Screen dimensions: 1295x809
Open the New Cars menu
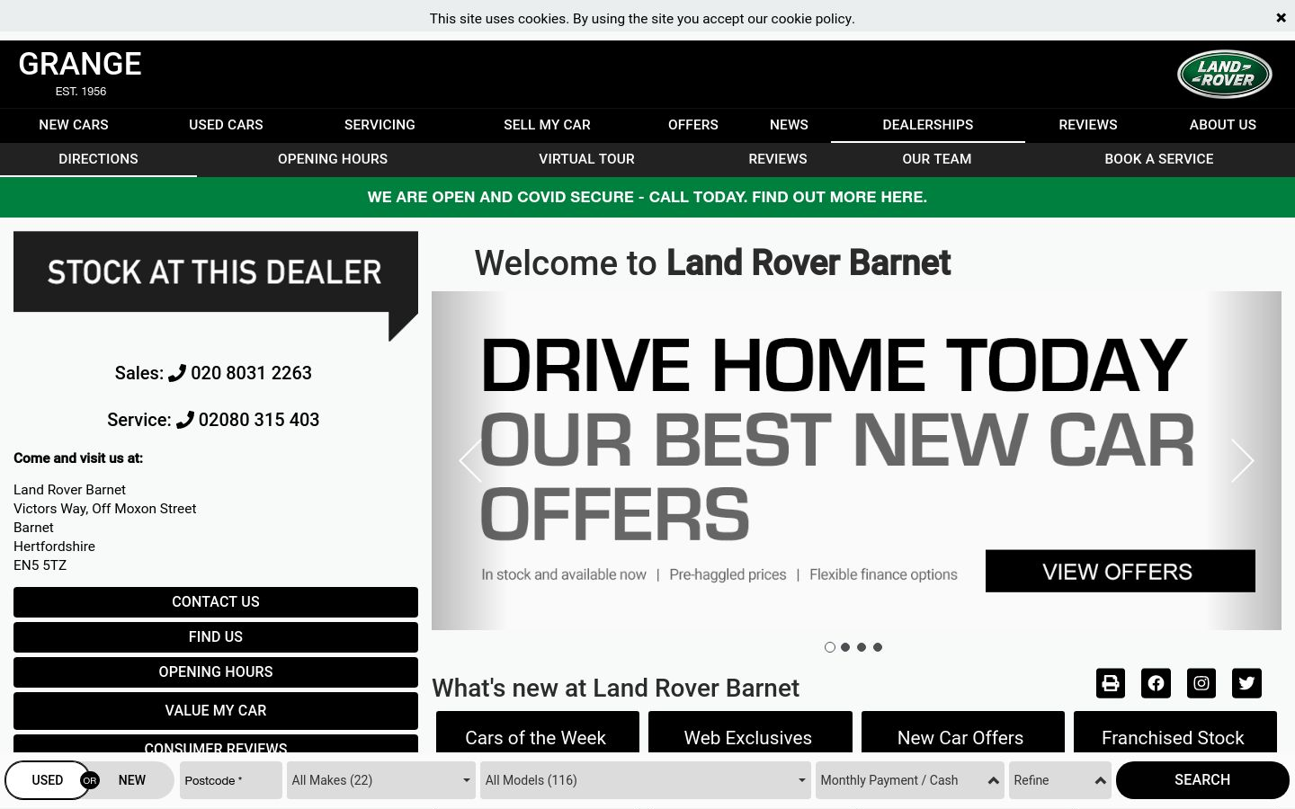pos(74,125)
